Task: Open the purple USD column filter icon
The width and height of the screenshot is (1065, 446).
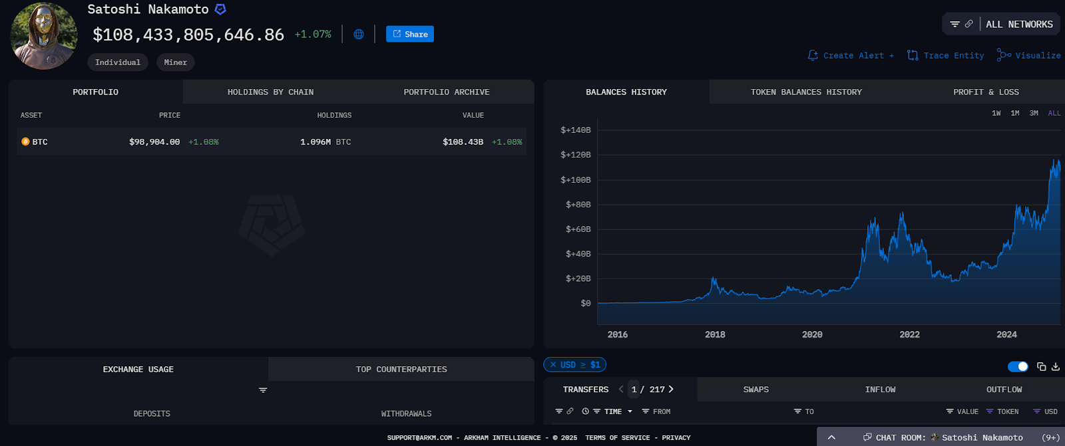Action: [x=1036, y=411]
